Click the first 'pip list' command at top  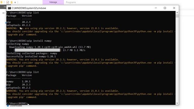point(33,13)
